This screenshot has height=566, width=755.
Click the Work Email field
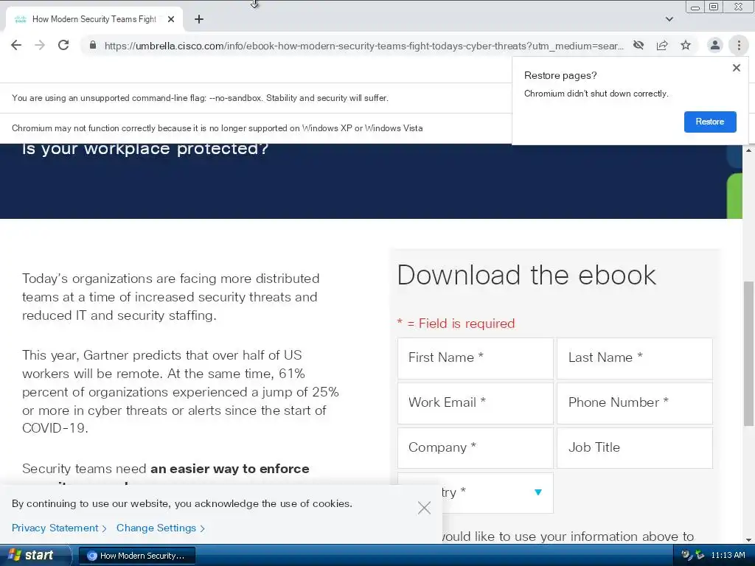pos(476,403)
